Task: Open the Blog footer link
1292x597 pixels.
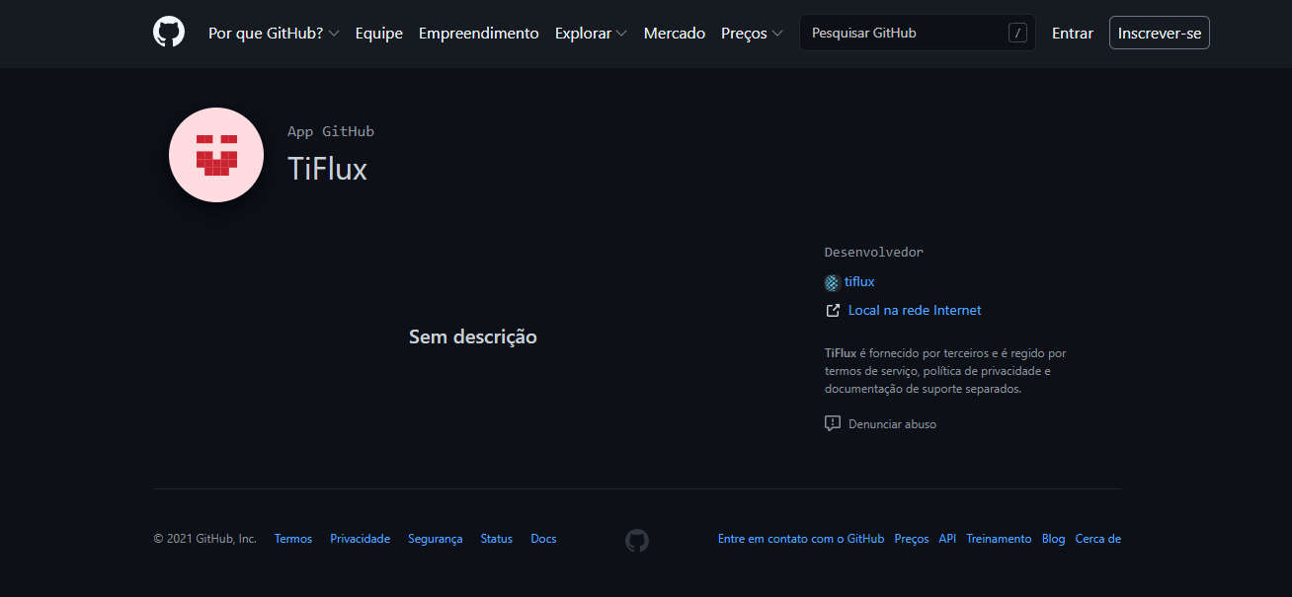Action: pyautogui.click(x=1053, y=539)
